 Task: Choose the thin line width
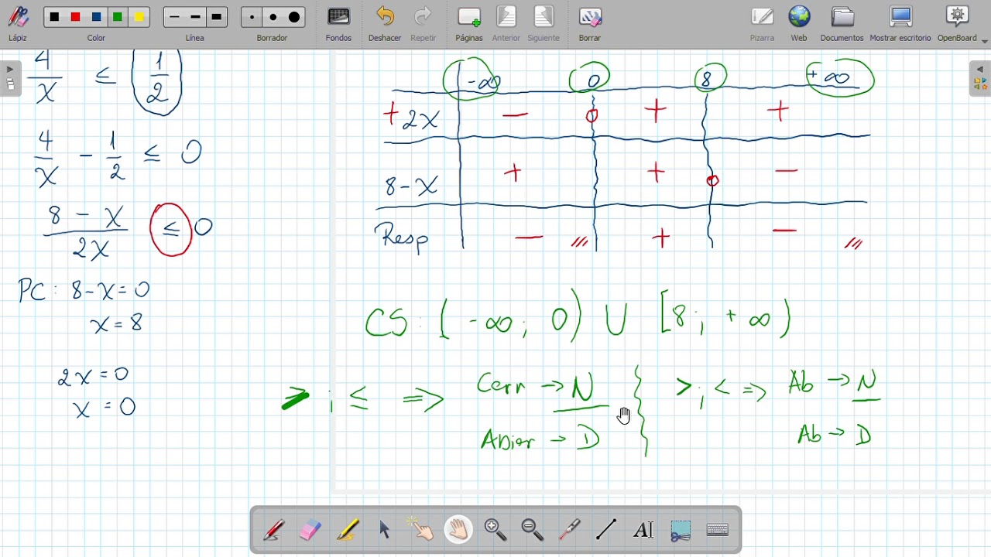tap(174, 17)
